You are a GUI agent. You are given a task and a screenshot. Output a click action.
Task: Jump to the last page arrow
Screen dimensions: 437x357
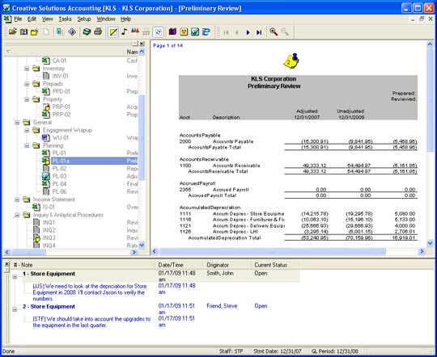point(259,32)
